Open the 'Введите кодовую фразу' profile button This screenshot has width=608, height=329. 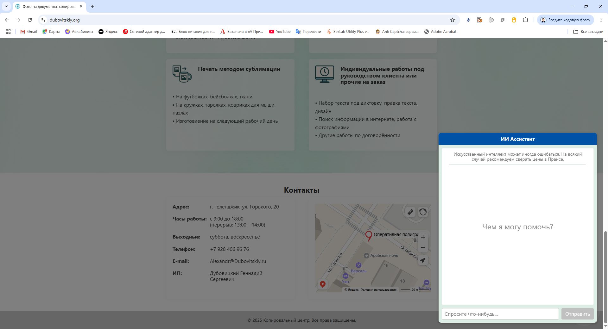(566, 20)
